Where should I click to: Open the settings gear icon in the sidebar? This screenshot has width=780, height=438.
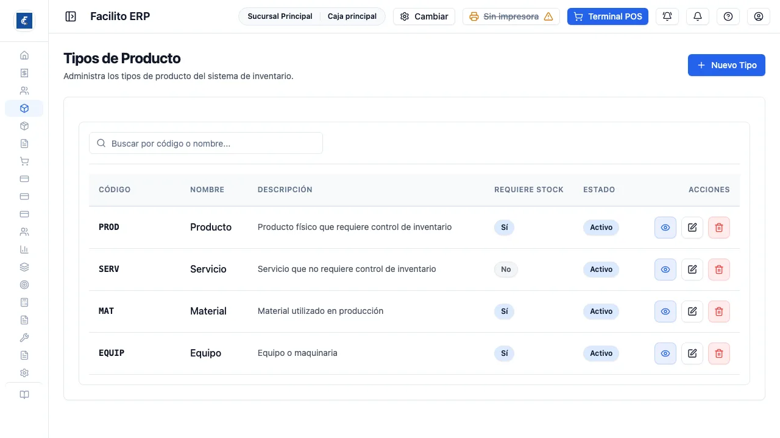pos(24,373)
